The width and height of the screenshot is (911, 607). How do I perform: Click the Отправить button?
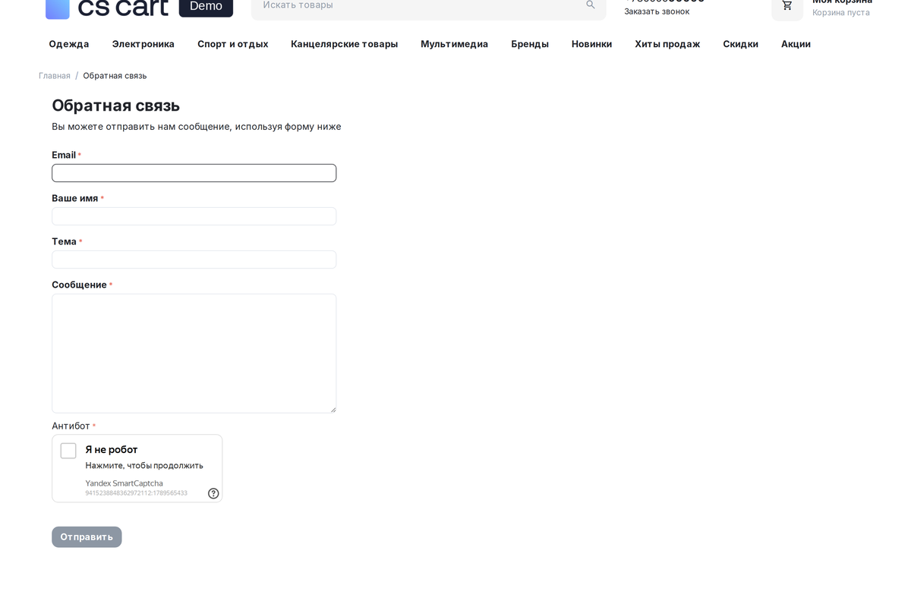pyautogui.click(x=87, y=537)
